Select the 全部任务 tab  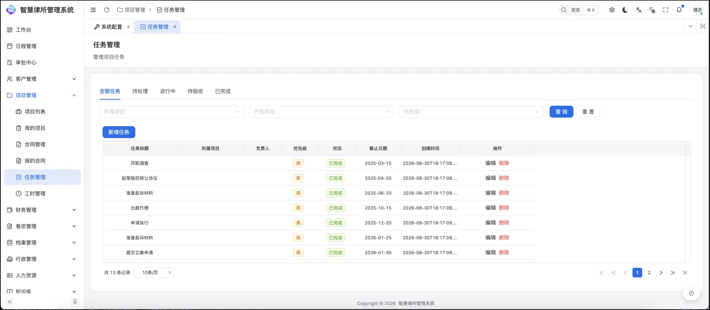pos(110,91)
